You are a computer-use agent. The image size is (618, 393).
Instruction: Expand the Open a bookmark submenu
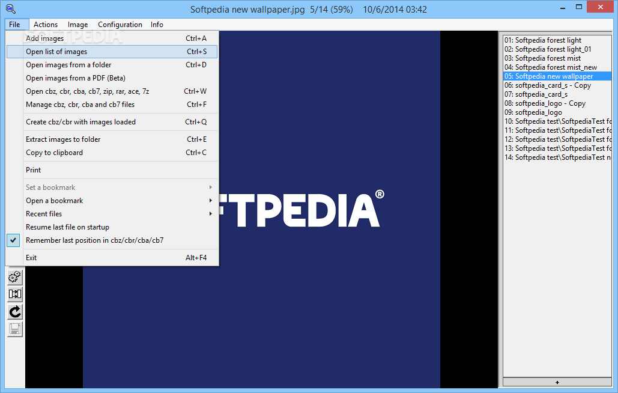coord(112,201)
